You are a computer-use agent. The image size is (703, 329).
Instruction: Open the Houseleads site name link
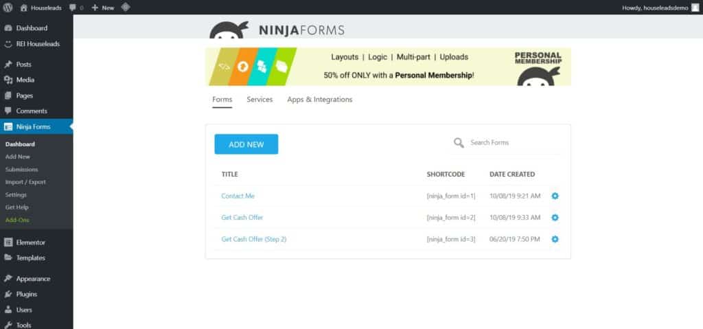[46, 8]
